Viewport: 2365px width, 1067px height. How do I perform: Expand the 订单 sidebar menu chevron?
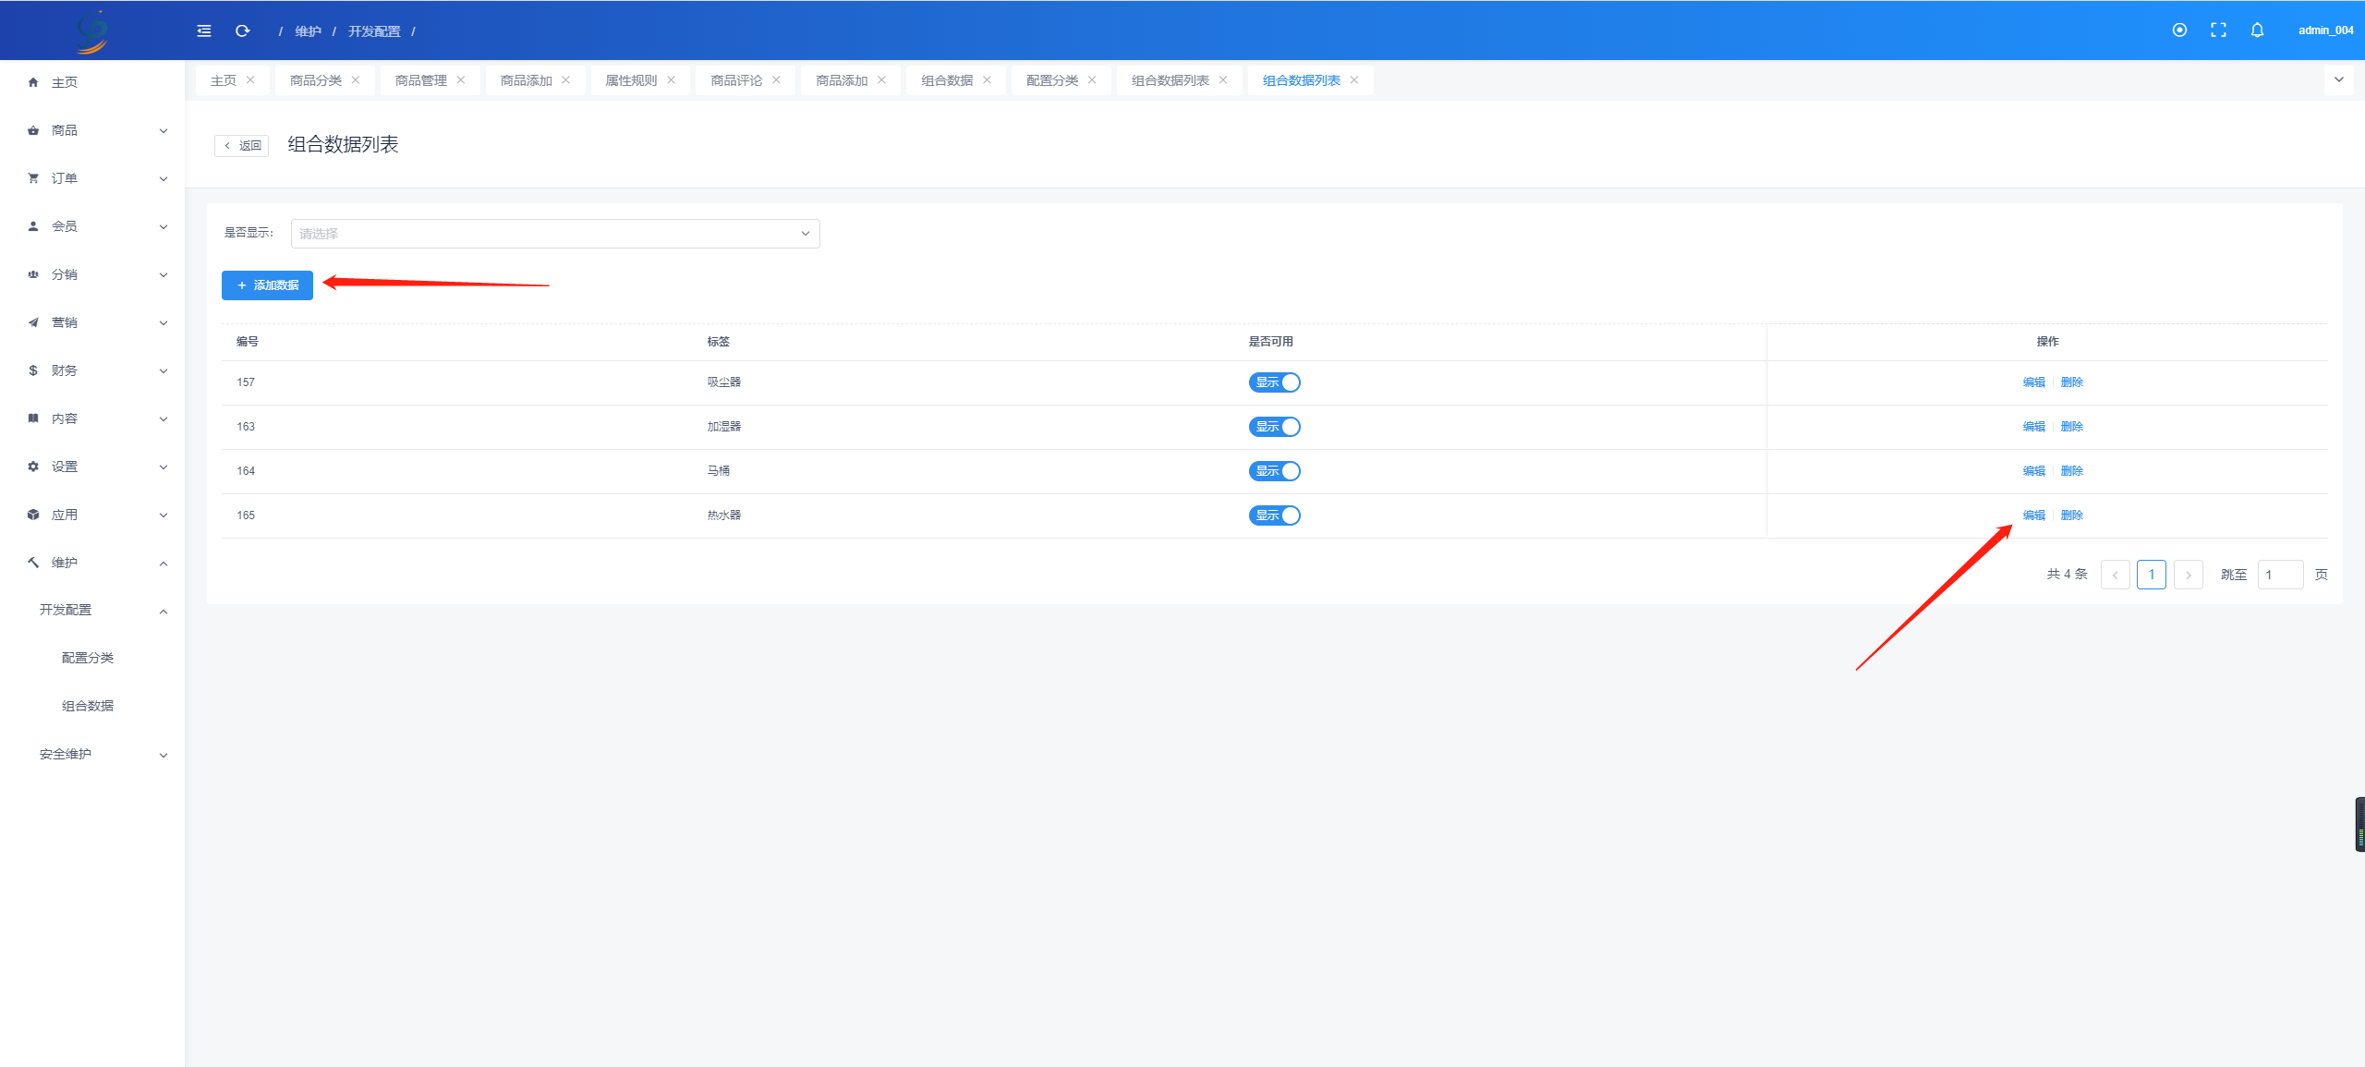pos(164,178)
